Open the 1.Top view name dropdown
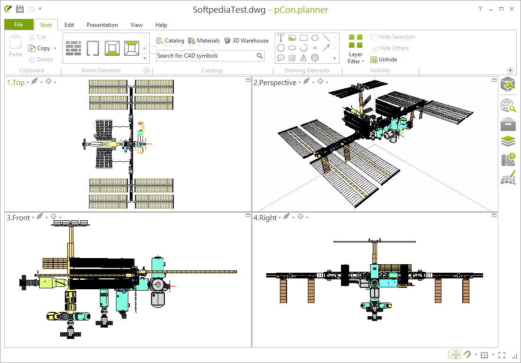521x363 pixels. pos(27,82)
